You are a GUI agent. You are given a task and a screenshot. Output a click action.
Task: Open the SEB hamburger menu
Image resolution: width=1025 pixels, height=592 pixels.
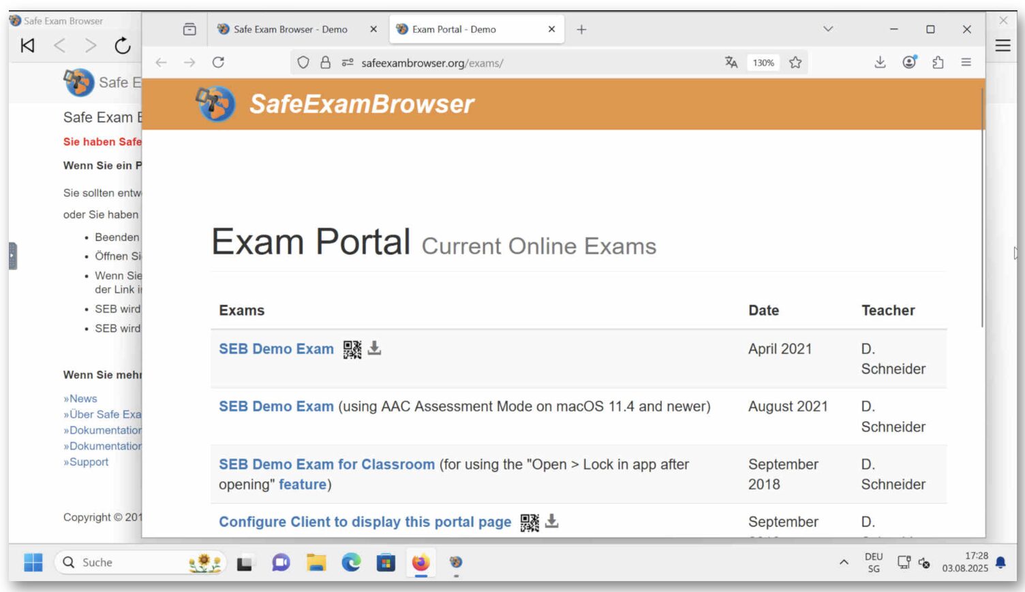click(1003, 46)
